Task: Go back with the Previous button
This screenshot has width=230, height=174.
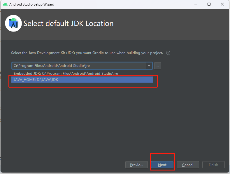Action: [136, 165]
